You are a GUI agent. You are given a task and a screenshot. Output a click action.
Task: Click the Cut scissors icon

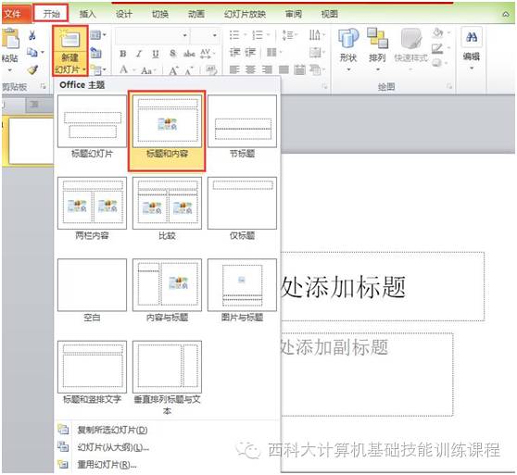(32, 35)
